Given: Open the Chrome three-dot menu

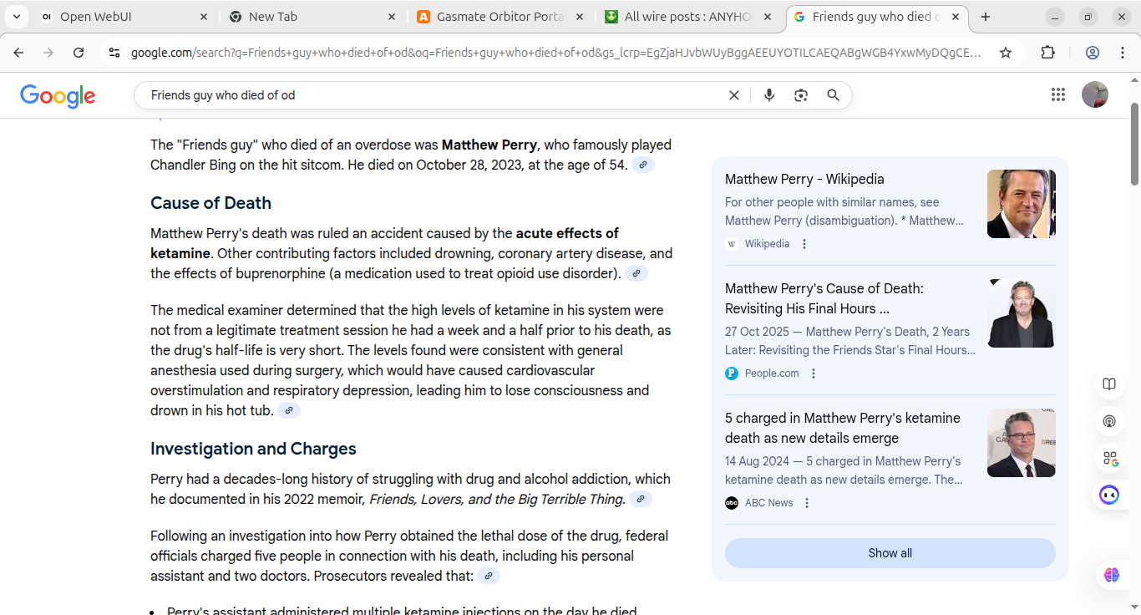Looking at the screenshot, I should click(1122, 53).
